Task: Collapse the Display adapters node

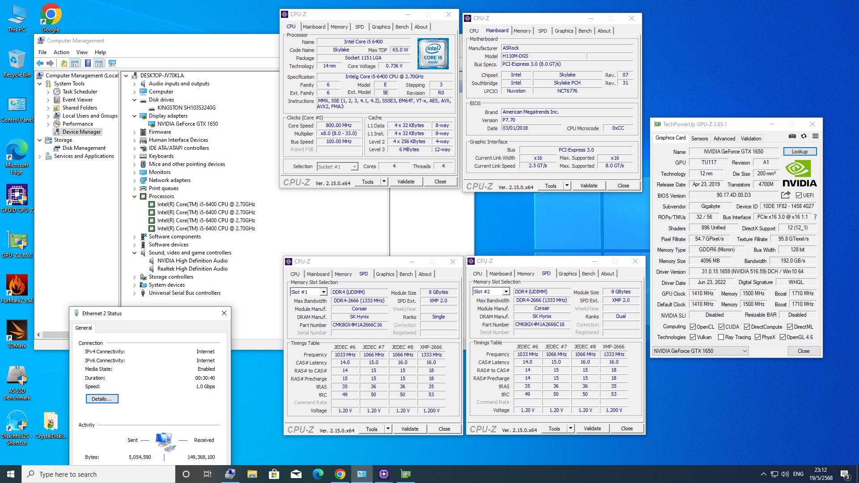Action: coord(134,116)
